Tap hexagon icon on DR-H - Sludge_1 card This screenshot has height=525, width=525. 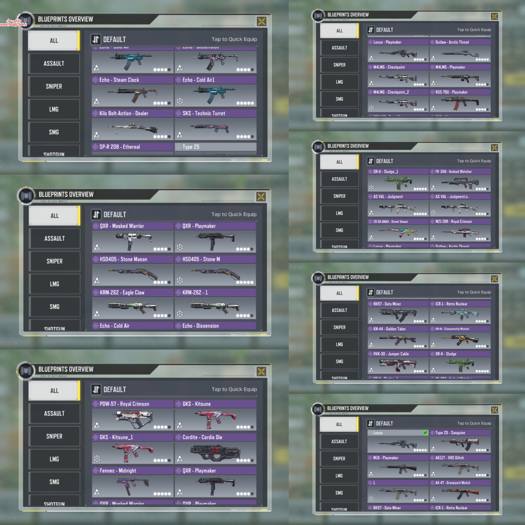371,188
